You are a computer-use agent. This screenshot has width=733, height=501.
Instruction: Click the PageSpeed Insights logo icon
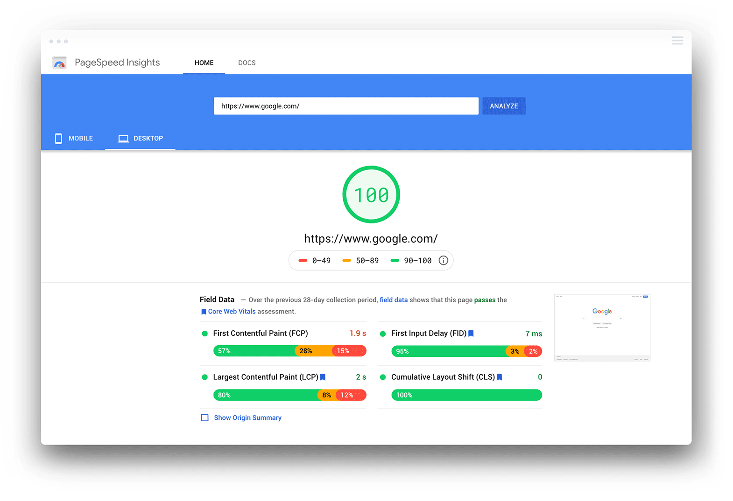[x=59, y=63]
